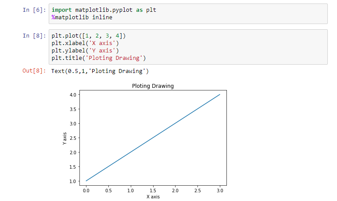The width and height of the screenshot is (337, 201).
Task: Click the plt.xlabel('X axis') line
Action: point(85,43)
